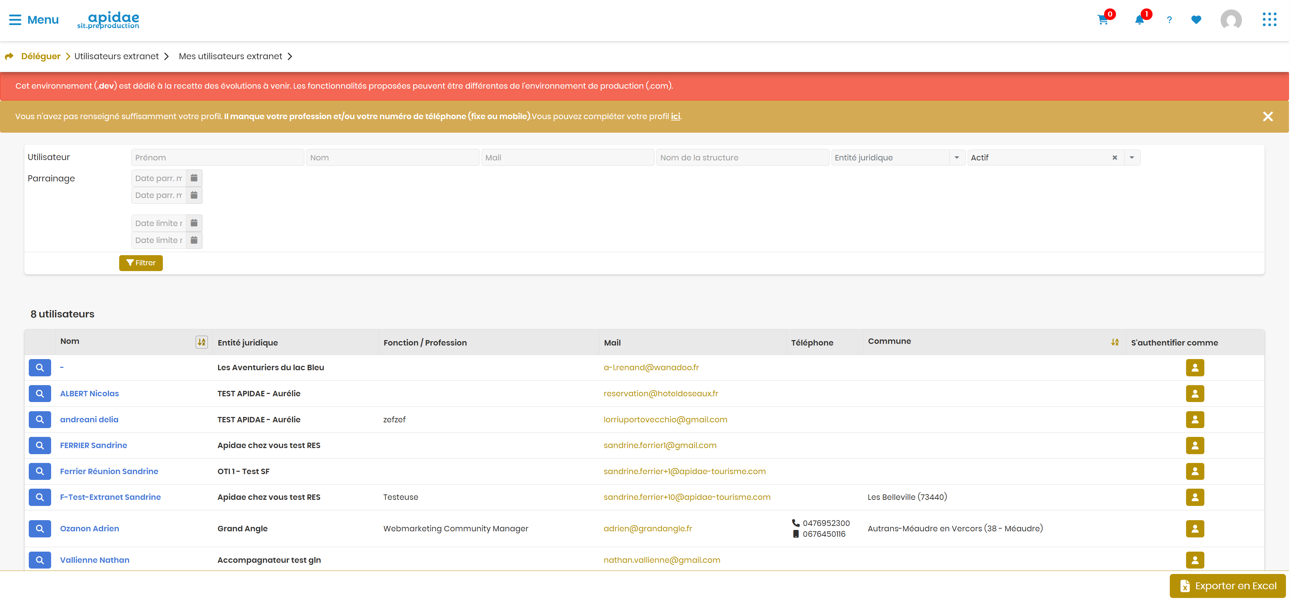View details of Ferrier Réunion Sandrine row

[x=40, y=471]
